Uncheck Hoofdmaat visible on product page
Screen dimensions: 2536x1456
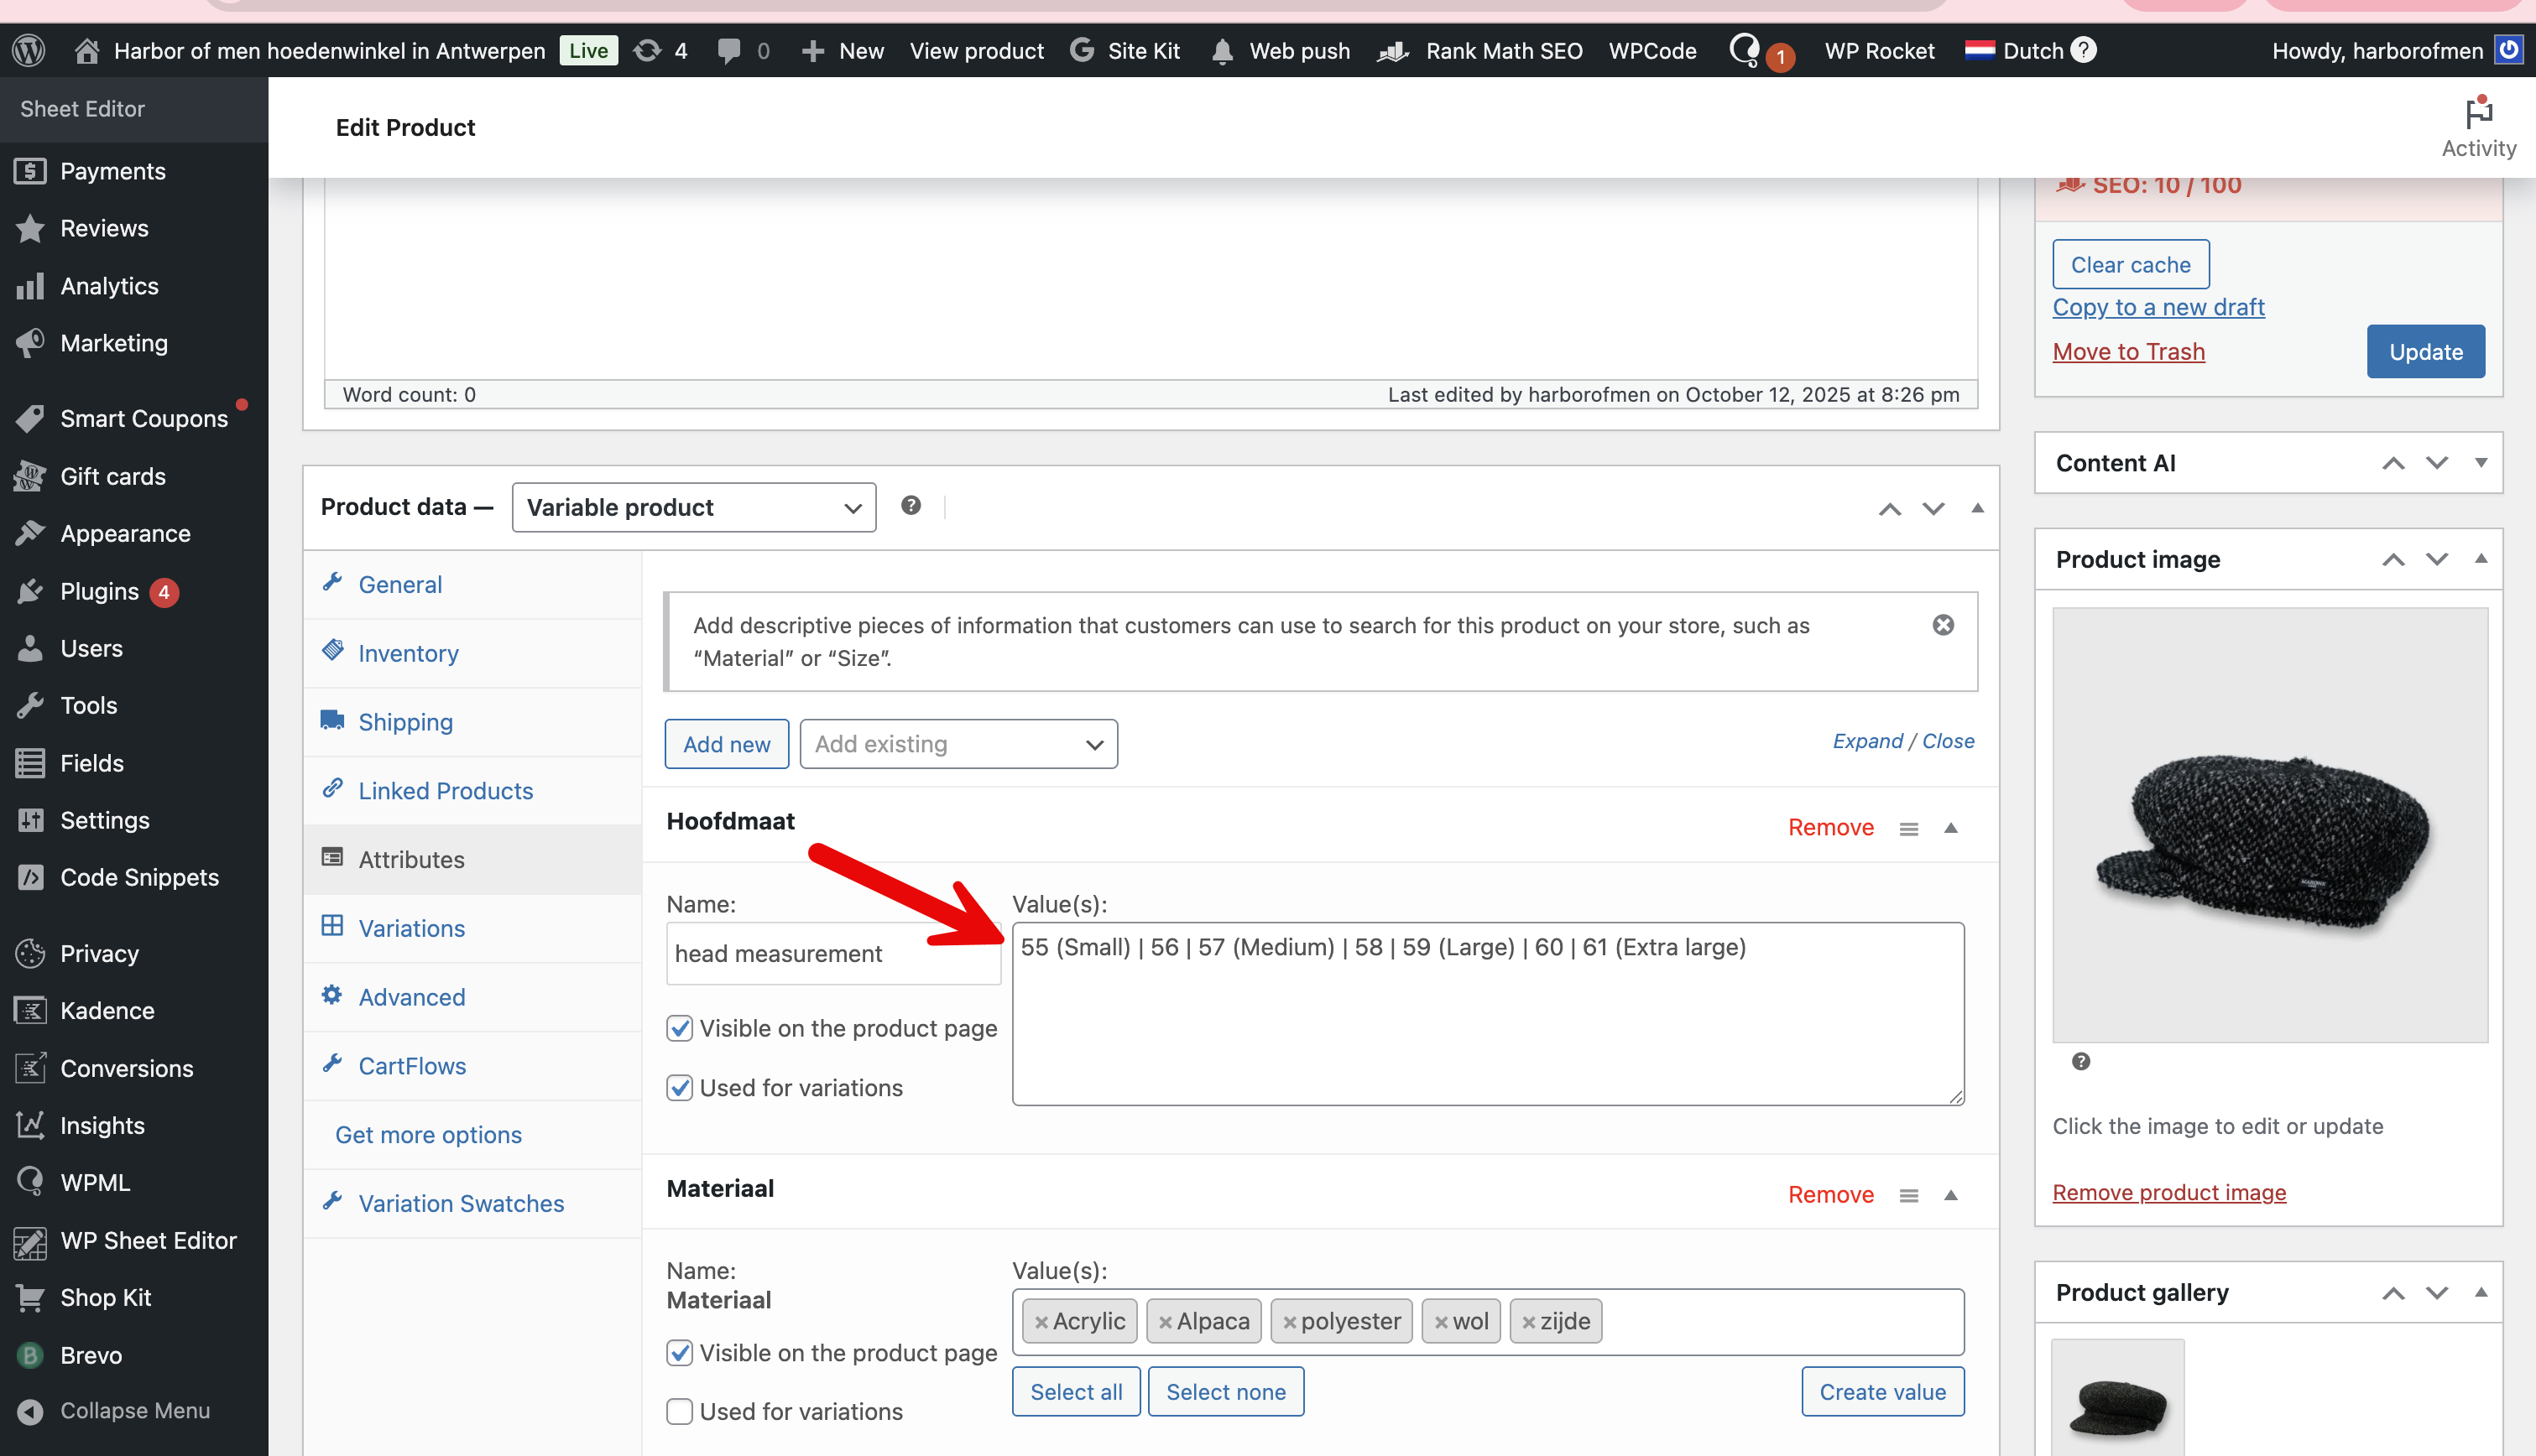click(679, 1028)
